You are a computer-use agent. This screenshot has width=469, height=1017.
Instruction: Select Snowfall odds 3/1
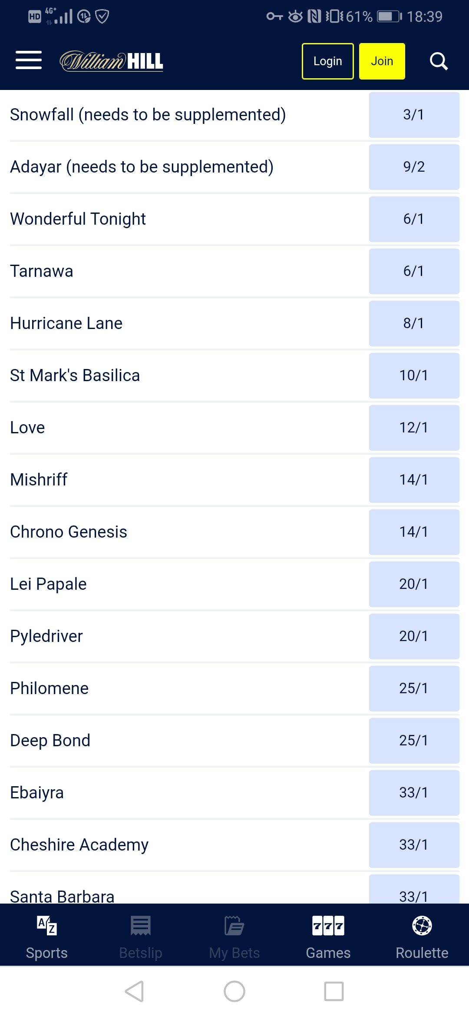pos(414,115)
